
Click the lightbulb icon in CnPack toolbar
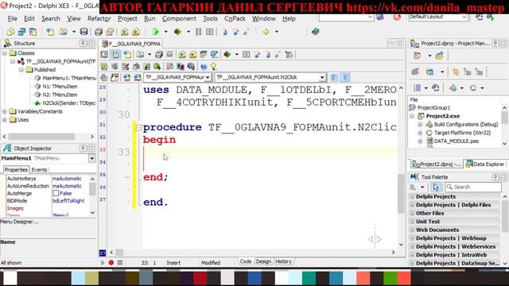(214, 67)
